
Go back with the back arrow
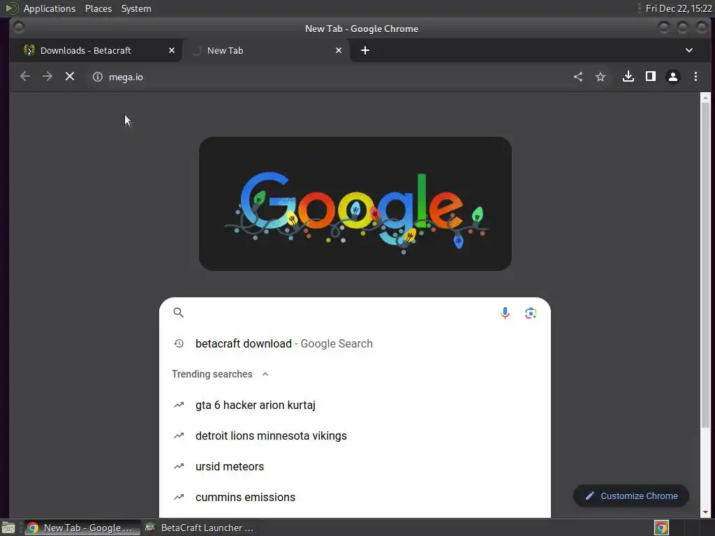pyautogui.click(x=25, y=77)
